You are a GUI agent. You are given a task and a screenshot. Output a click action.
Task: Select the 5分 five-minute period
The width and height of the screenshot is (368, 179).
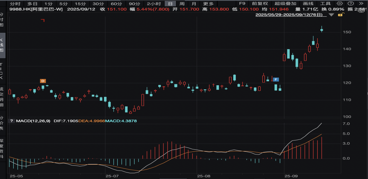[x=64, y=3]
